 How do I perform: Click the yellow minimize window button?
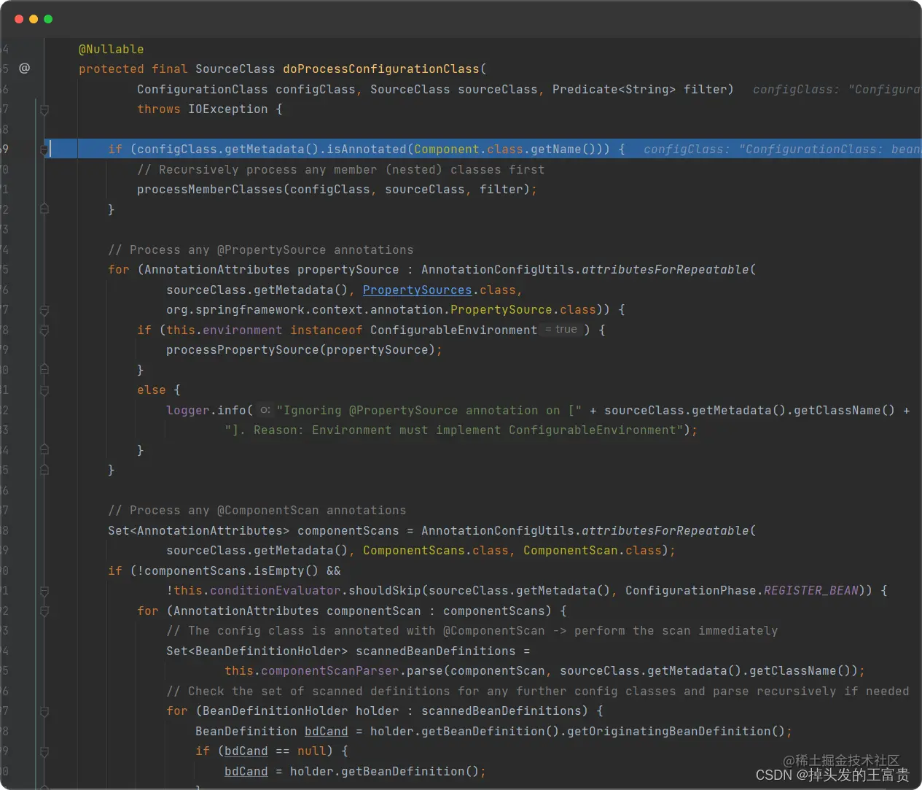pyautogui.click(x=34, y=19)
